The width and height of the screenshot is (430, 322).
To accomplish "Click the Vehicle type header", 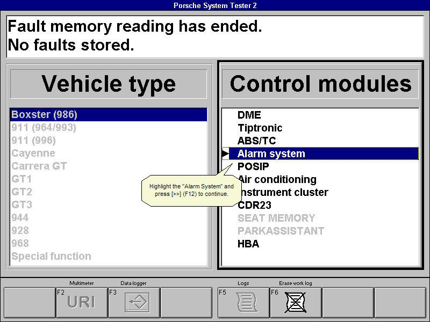I will click(x=109, y=84).
